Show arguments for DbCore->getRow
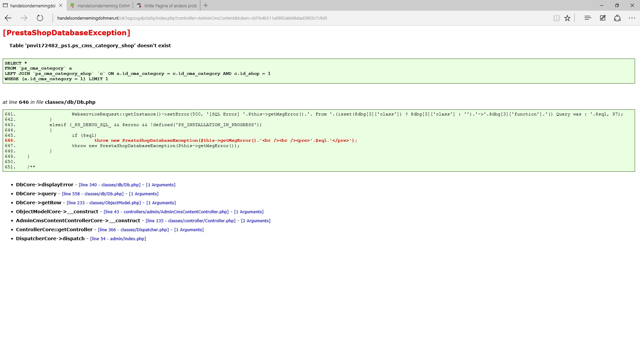 coord(161,203)
